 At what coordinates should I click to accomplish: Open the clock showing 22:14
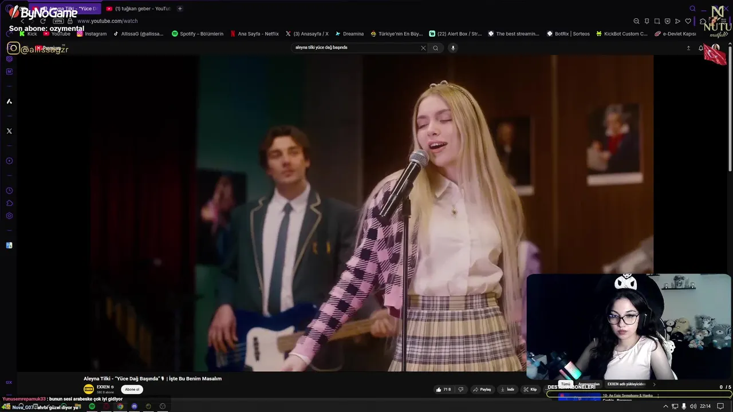tap(705, 406)
